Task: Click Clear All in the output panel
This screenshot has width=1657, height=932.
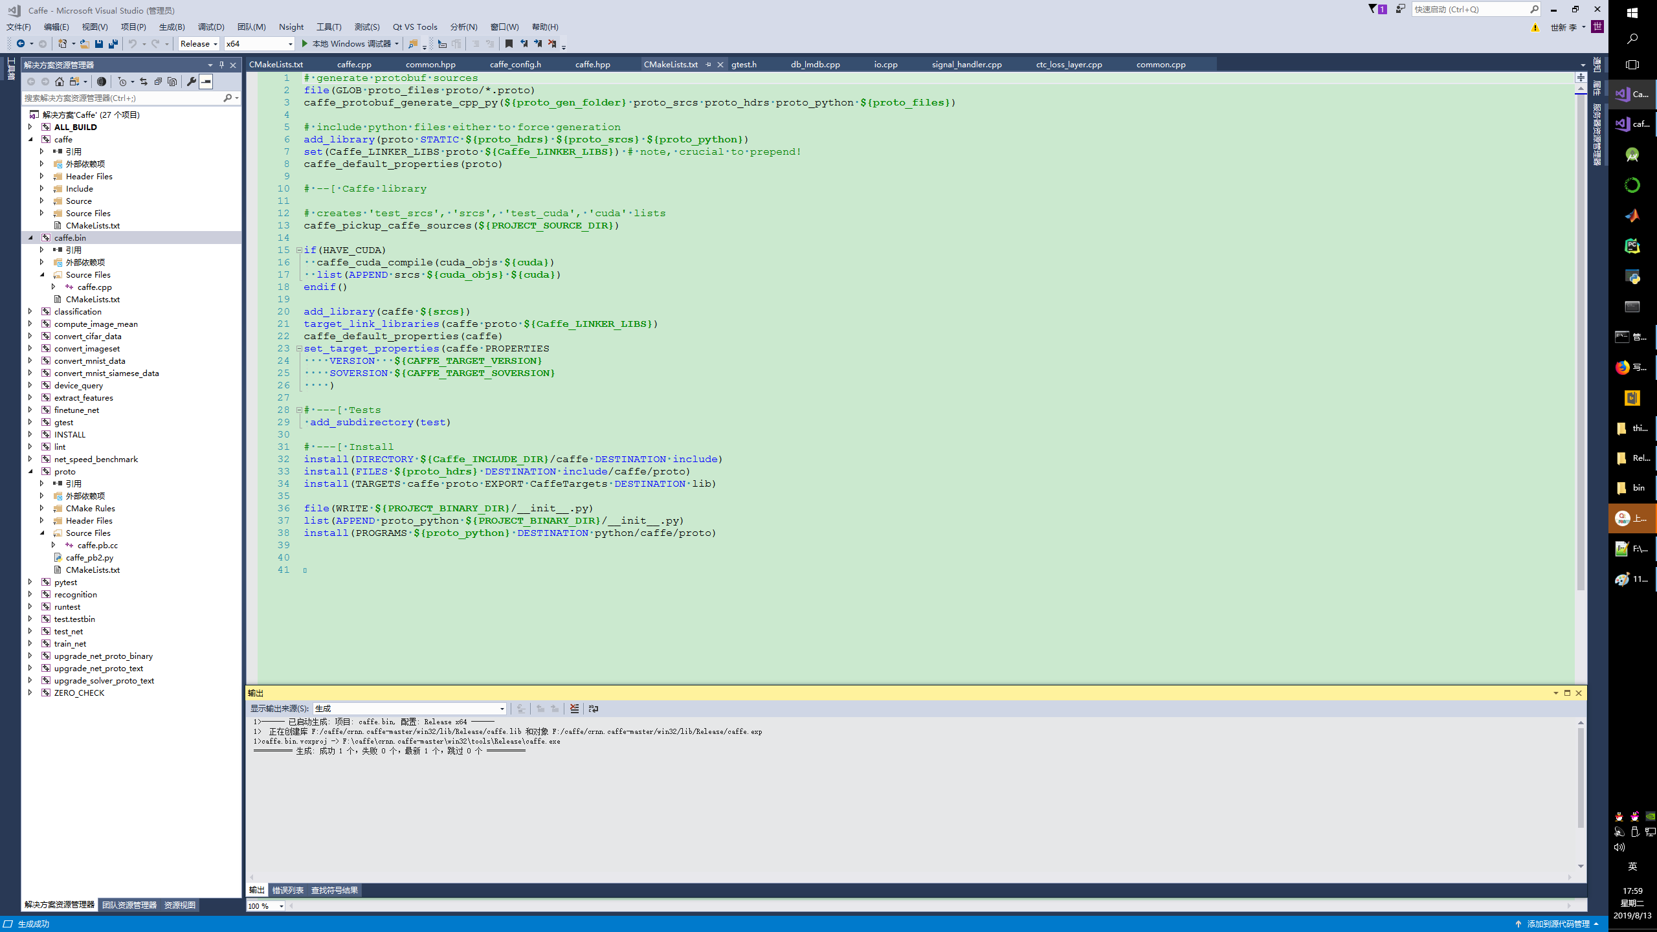Action: [574, 709]
